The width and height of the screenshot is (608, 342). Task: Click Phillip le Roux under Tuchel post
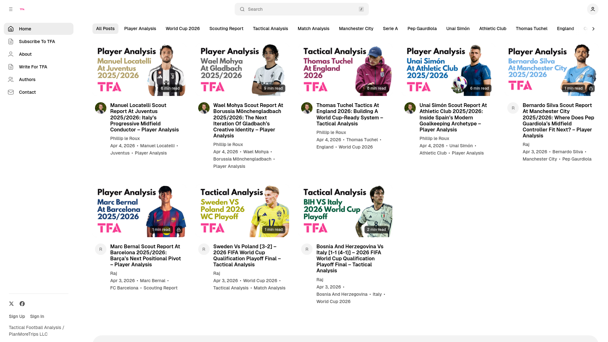pos(331,132)
